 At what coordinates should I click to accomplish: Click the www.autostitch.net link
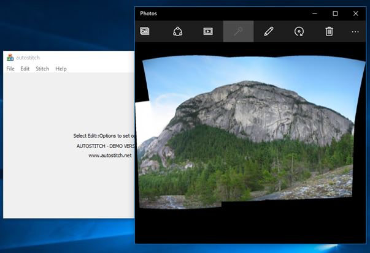tap(110, 156)
